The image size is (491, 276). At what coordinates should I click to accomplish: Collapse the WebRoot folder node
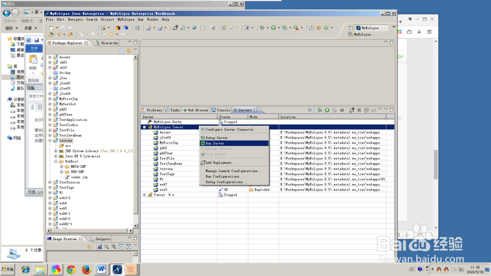[x=56, y=161]
